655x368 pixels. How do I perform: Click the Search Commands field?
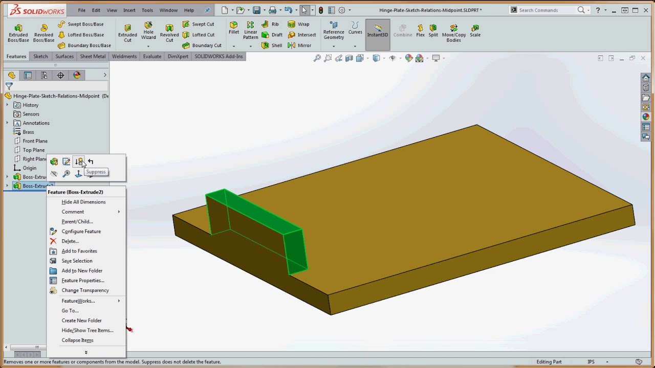coord(547,10)
